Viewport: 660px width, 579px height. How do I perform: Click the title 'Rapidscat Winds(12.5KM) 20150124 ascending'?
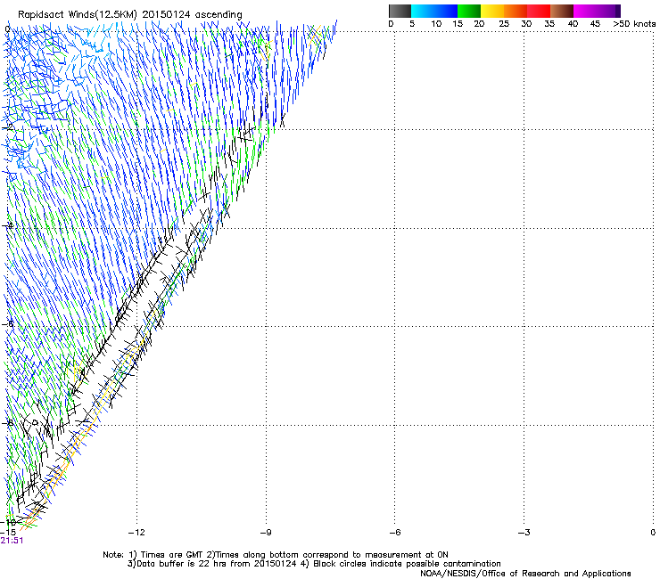(x=130, y=15)
